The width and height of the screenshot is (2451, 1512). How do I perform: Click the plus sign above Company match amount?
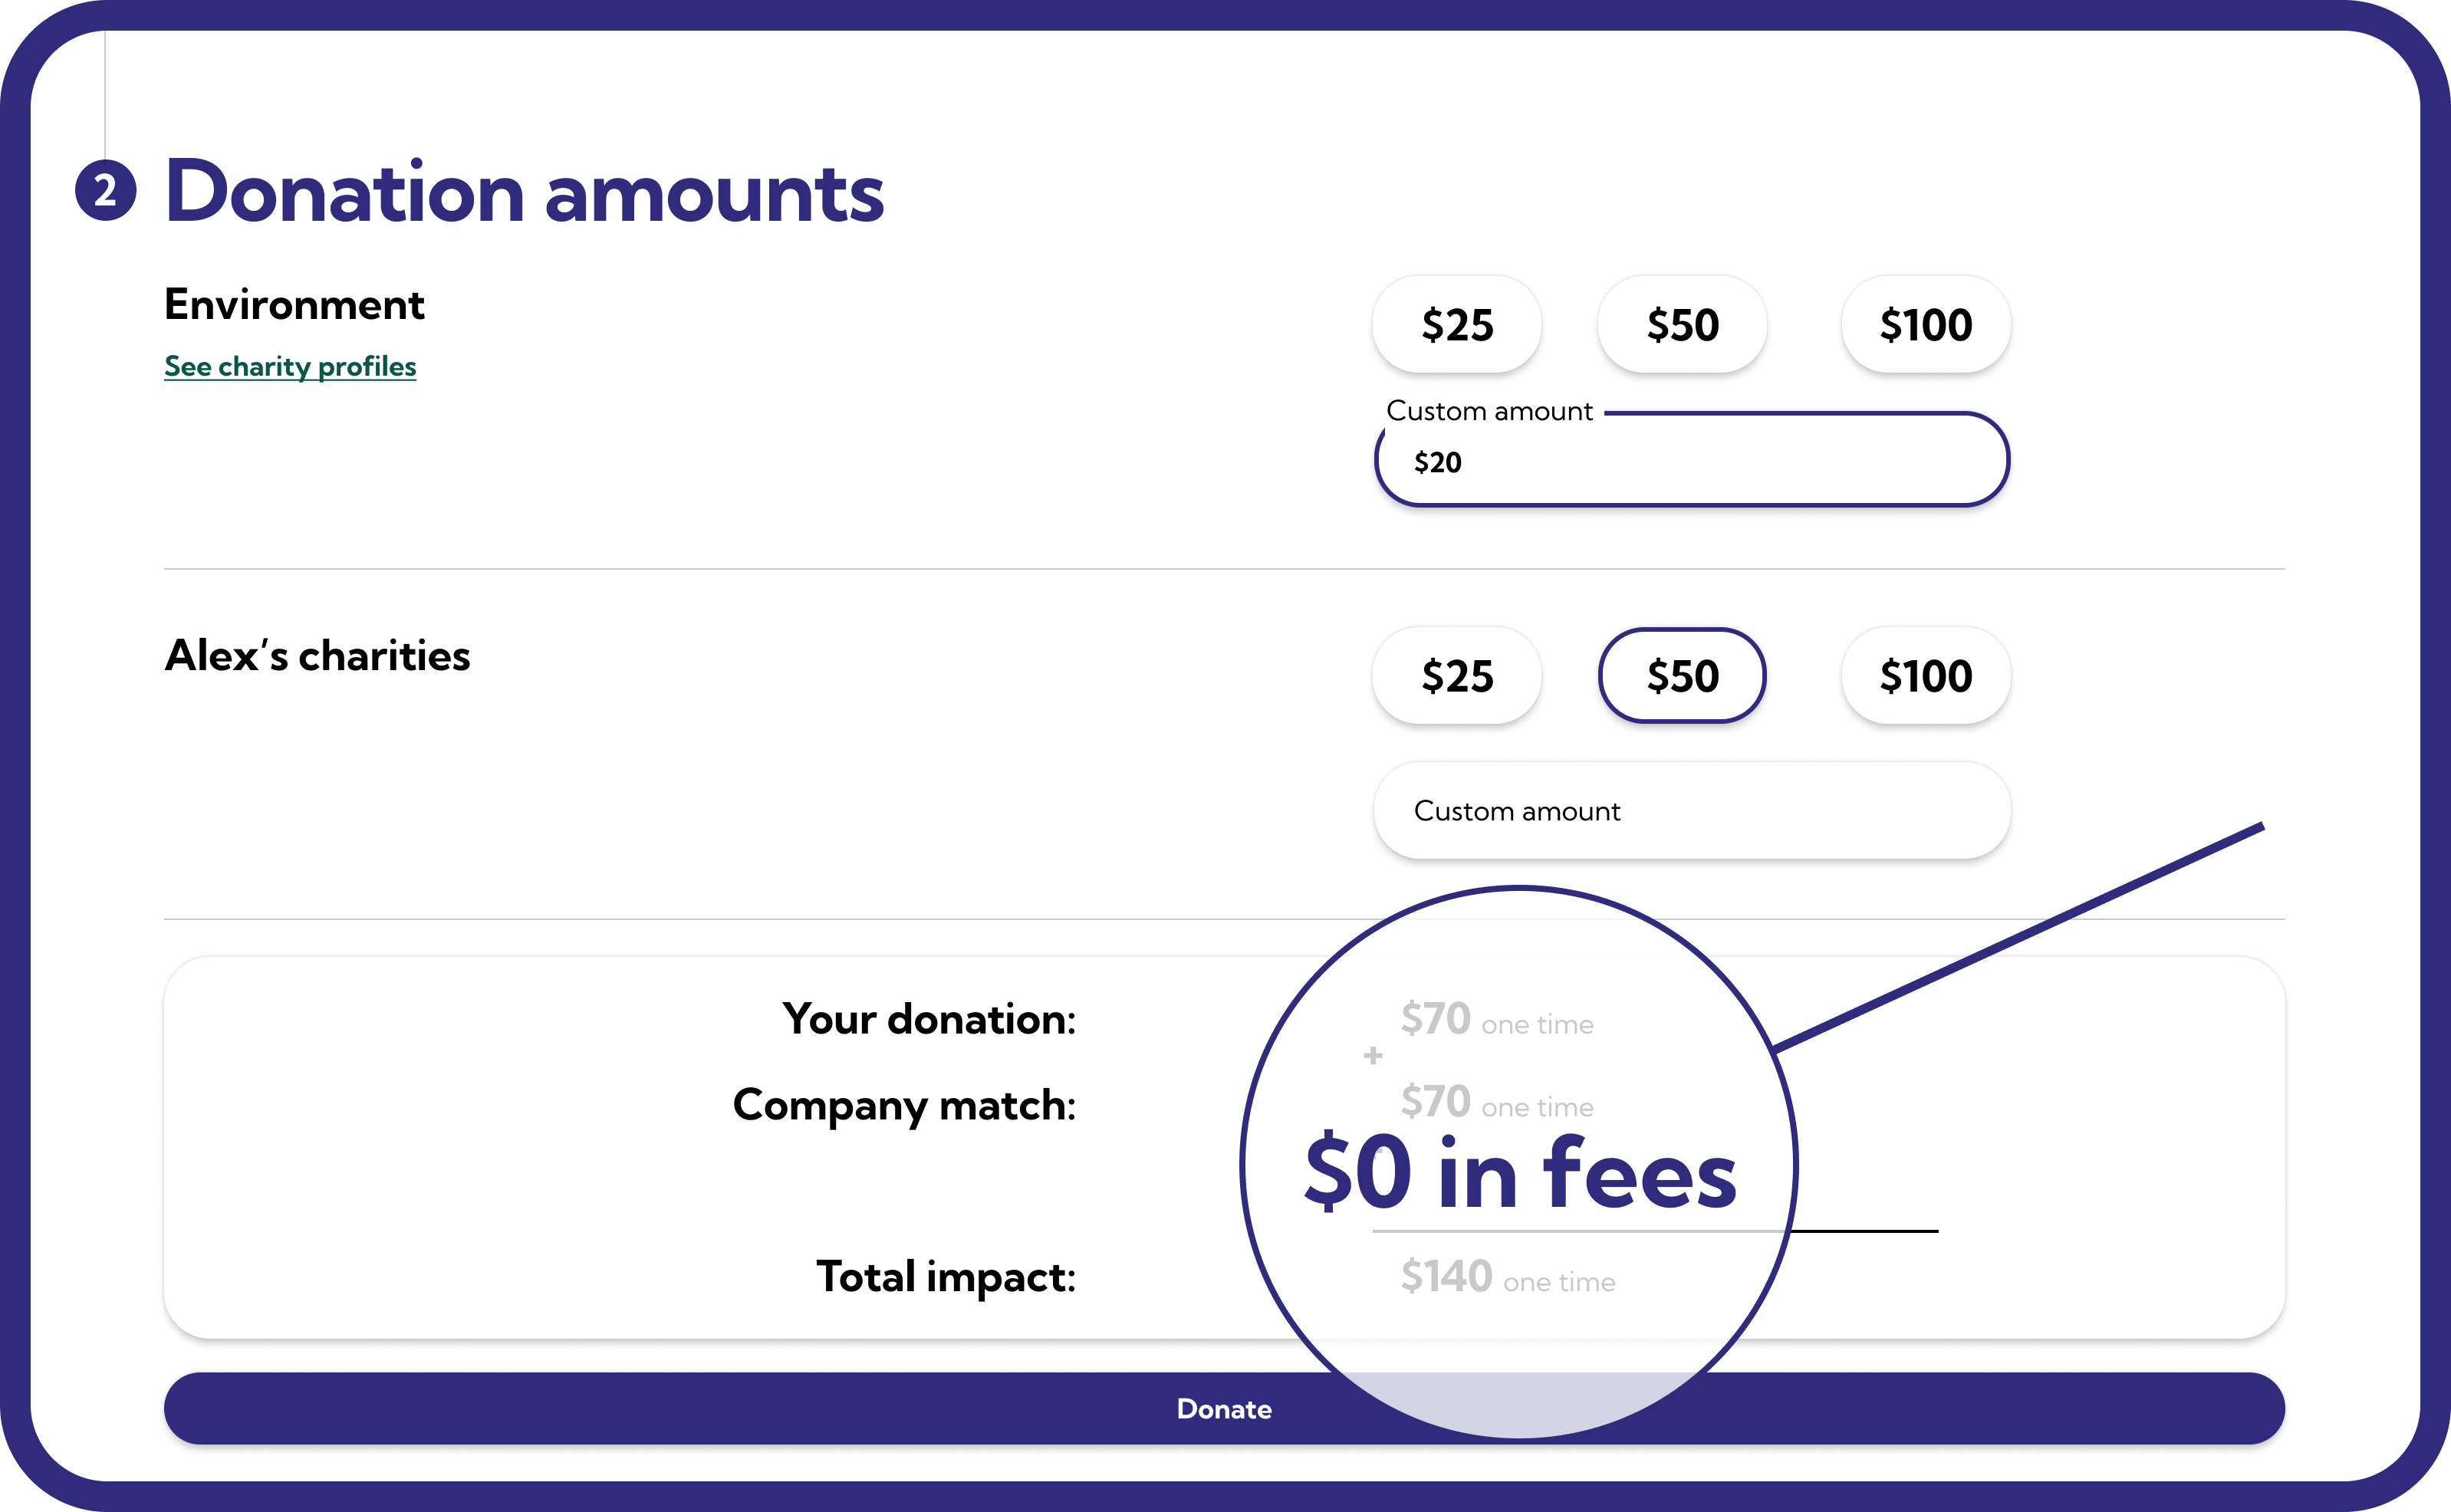tap(1373, 1056)
